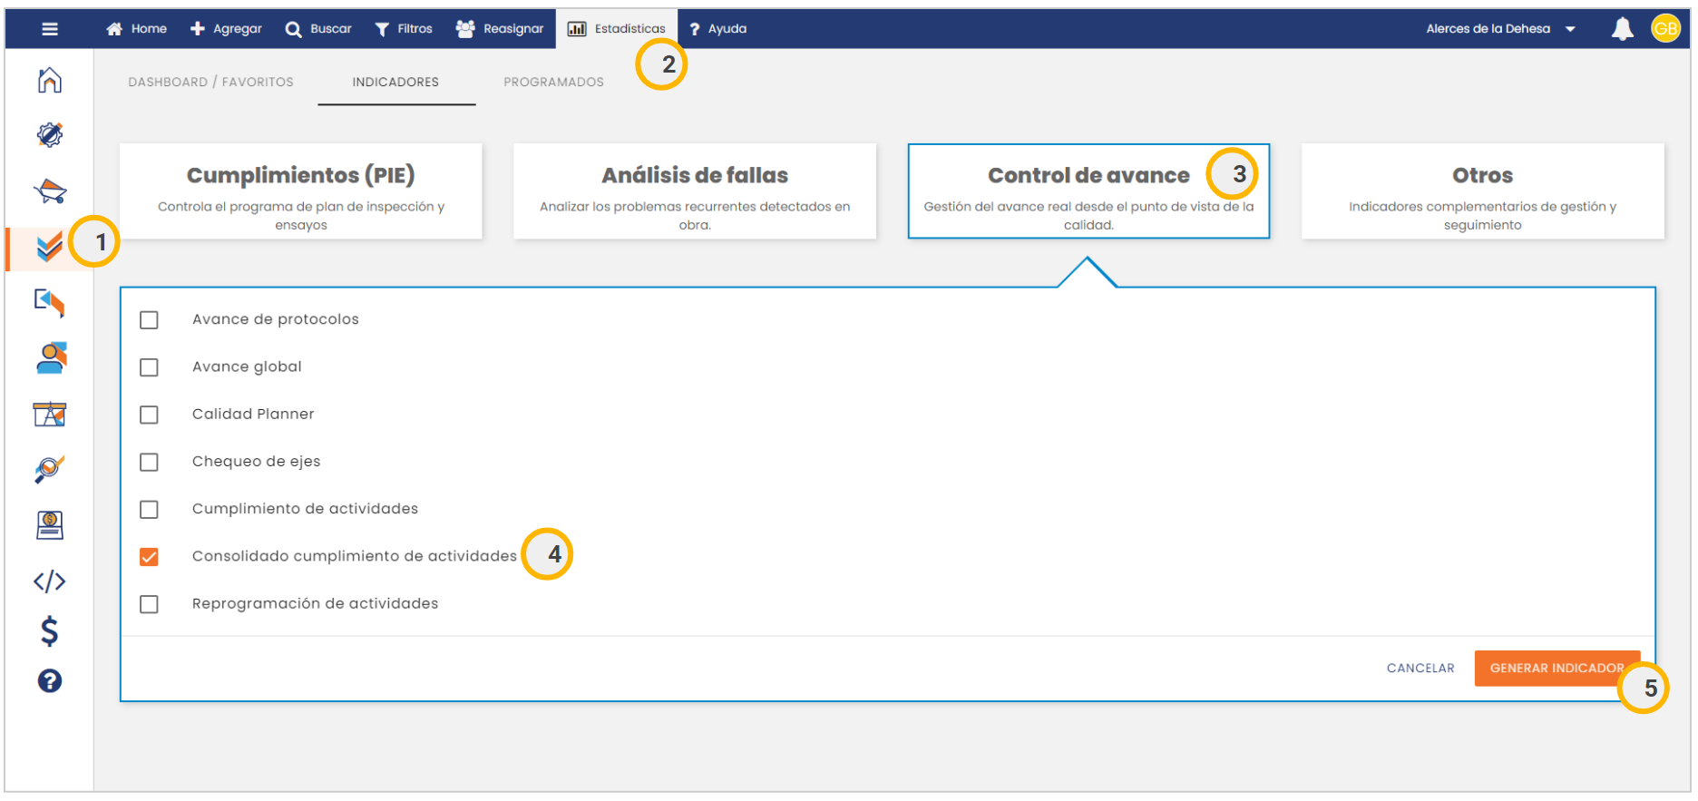
Task: Click the house icon in sidebar
Action: point(50,81)
